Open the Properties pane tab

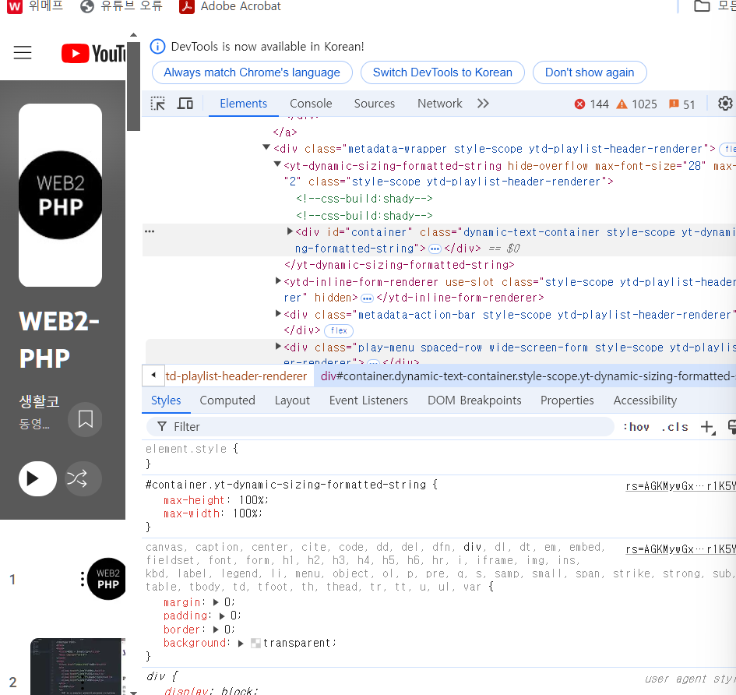[x=567, y=400]
